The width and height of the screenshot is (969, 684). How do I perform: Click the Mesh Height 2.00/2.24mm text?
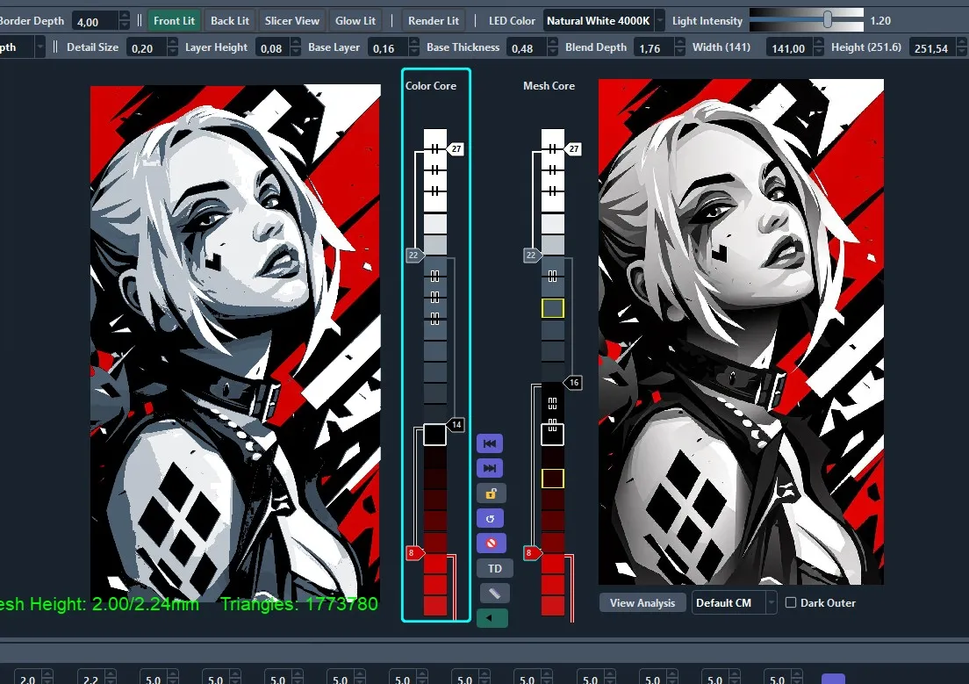tap(99, 603)
